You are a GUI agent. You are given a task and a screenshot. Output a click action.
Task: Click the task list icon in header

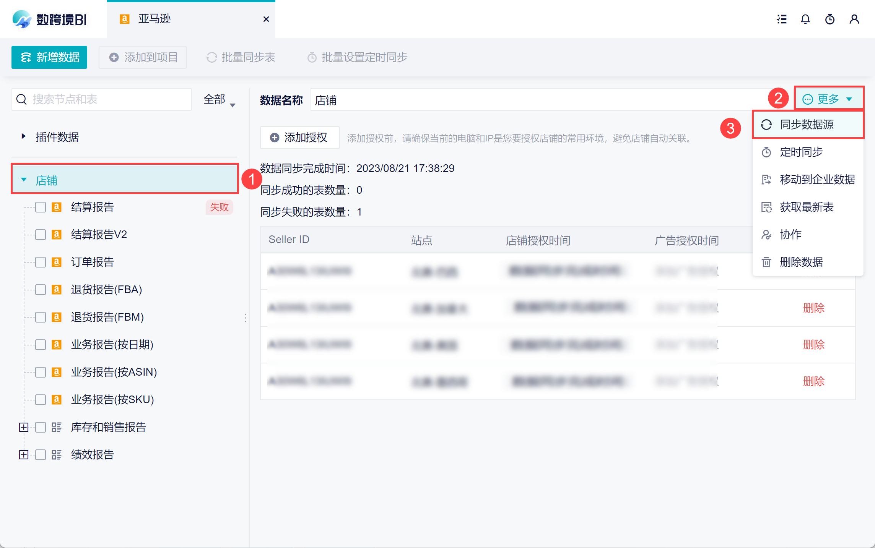pyautogui.click(x=782, y=19)
